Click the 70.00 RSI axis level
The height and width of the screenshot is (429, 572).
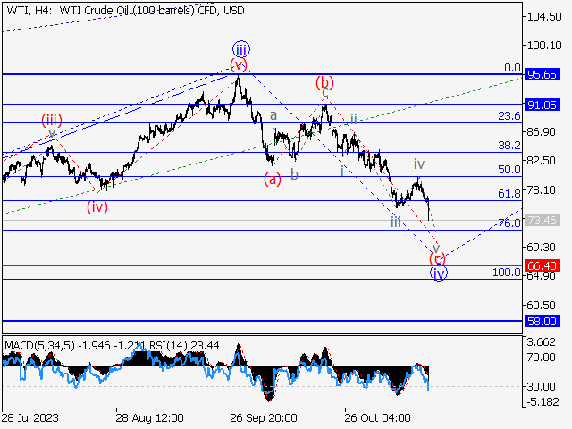[x=542, y=357]
